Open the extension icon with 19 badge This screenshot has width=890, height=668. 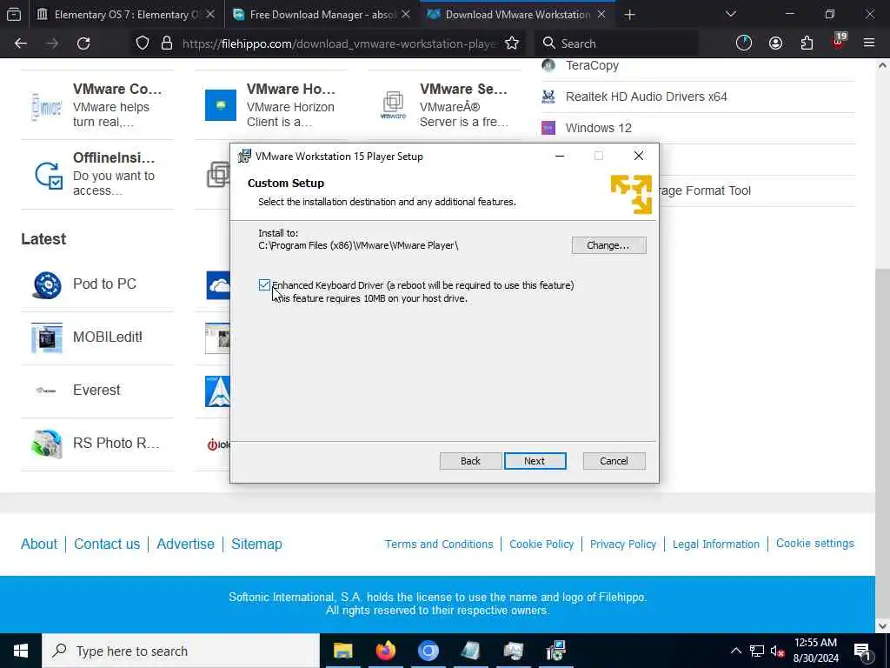coord(839,42)
